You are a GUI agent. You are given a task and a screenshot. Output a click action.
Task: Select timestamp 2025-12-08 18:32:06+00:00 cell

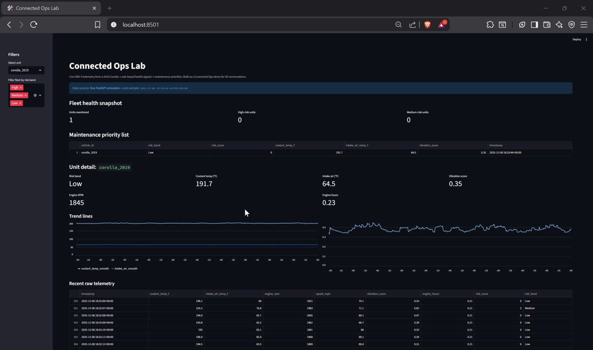(114, 301)
